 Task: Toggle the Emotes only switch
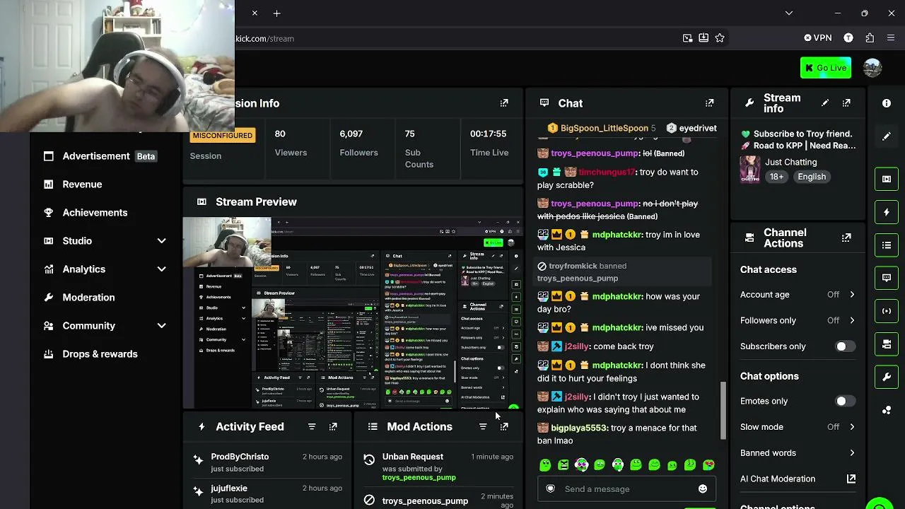point(845,401)
